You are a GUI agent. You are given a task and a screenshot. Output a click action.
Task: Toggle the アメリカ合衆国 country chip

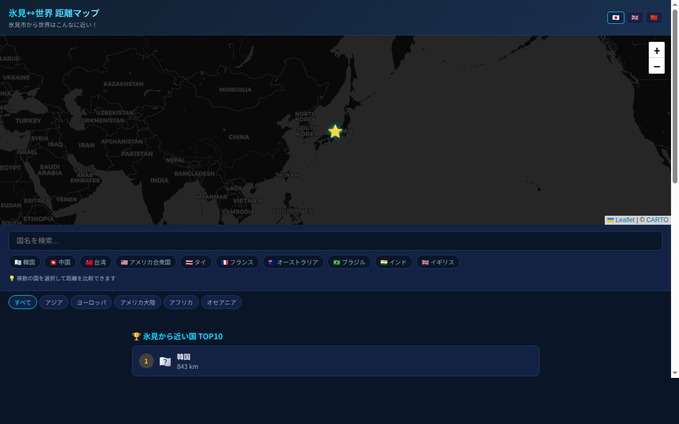point(145,262)
